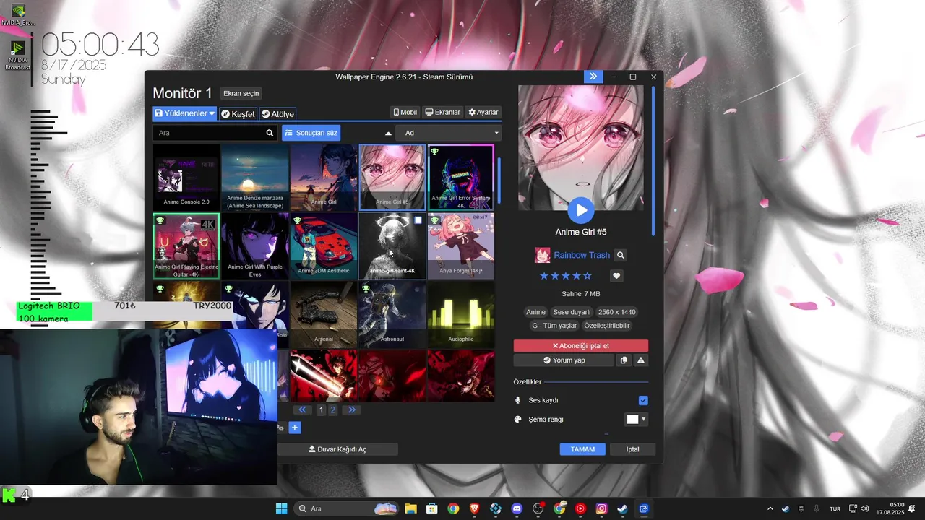925x520 pixels.
Task: Open Google Chrome from the taskbar
Action: point(453,508)
